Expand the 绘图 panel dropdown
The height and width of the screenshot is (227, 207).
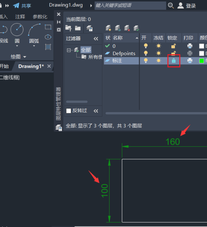click(x=25, y=57)
